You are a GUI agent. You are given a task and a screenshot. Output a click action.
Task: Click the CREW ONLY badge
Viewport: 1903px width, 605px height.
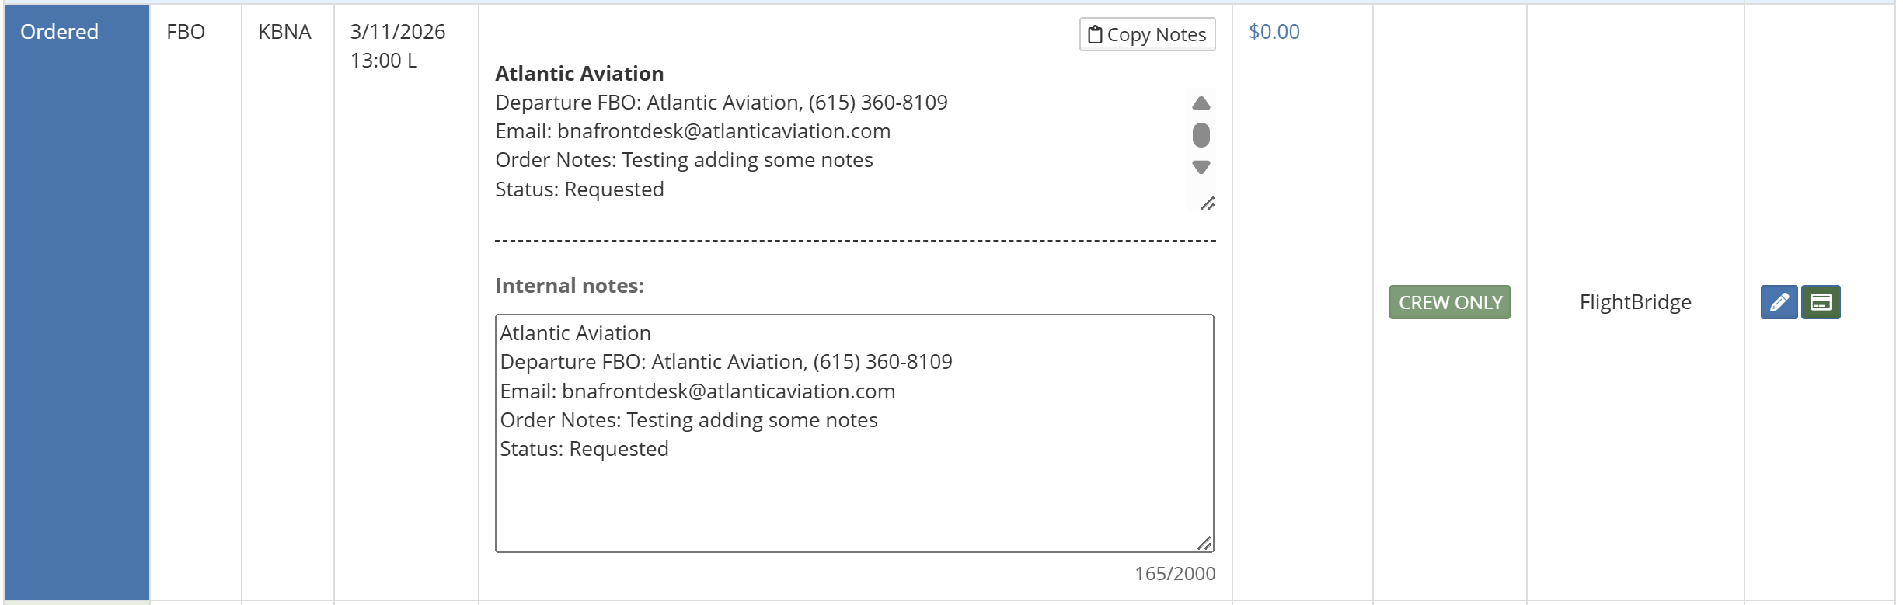tap(1449, 302)
